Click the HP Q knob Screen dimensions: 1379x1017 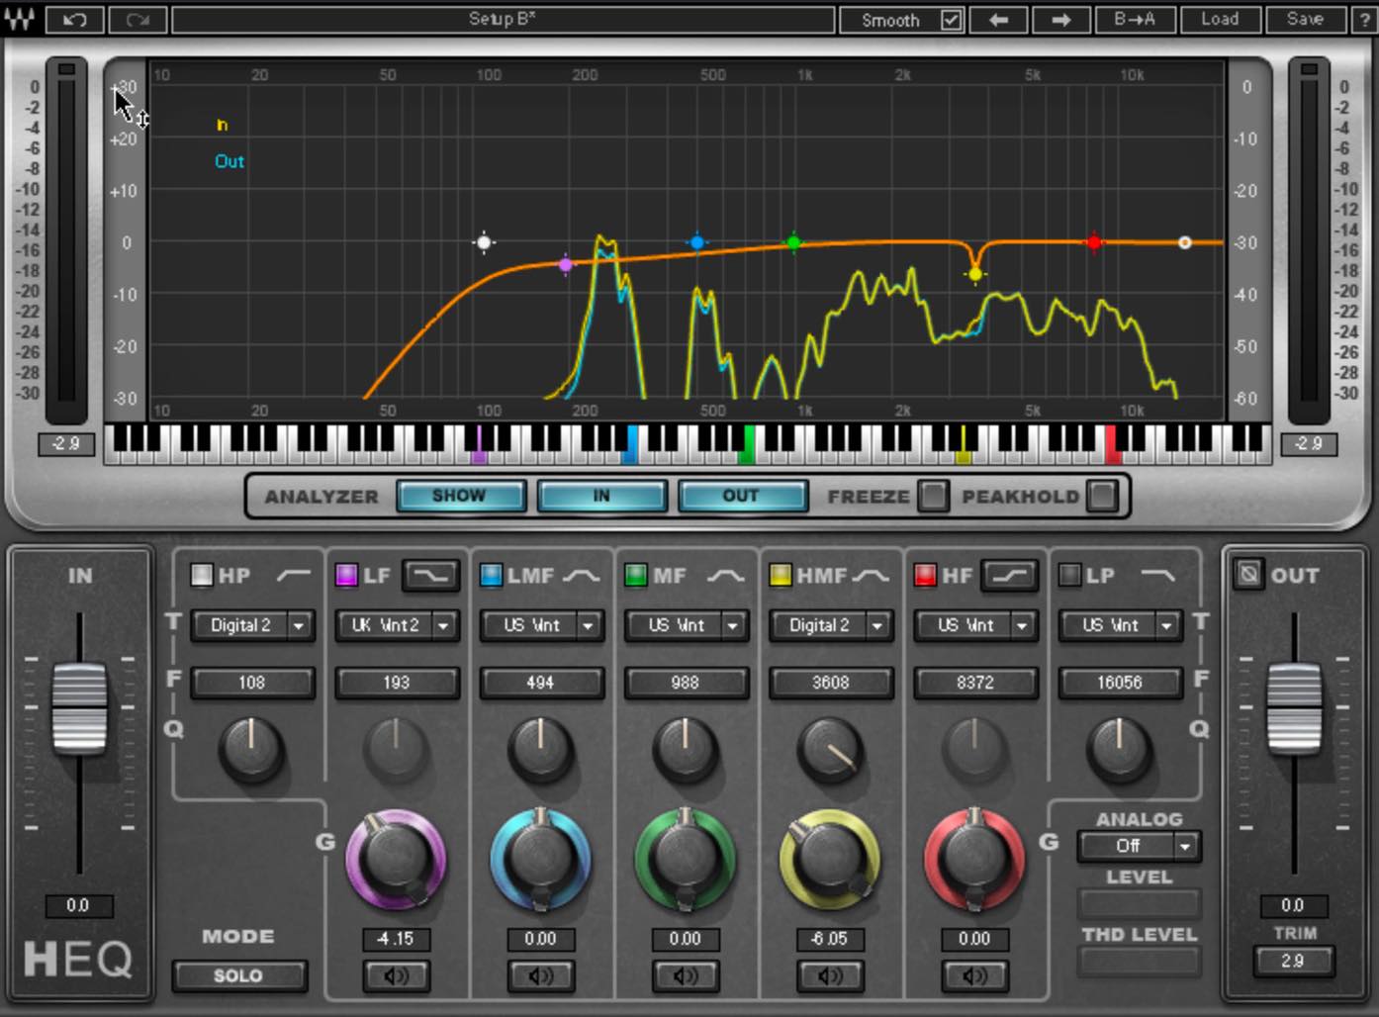click(x=252, y=750)
